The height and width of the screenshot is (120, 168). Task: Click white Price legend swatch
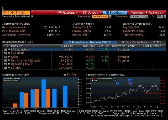click(x=92, y=80)
